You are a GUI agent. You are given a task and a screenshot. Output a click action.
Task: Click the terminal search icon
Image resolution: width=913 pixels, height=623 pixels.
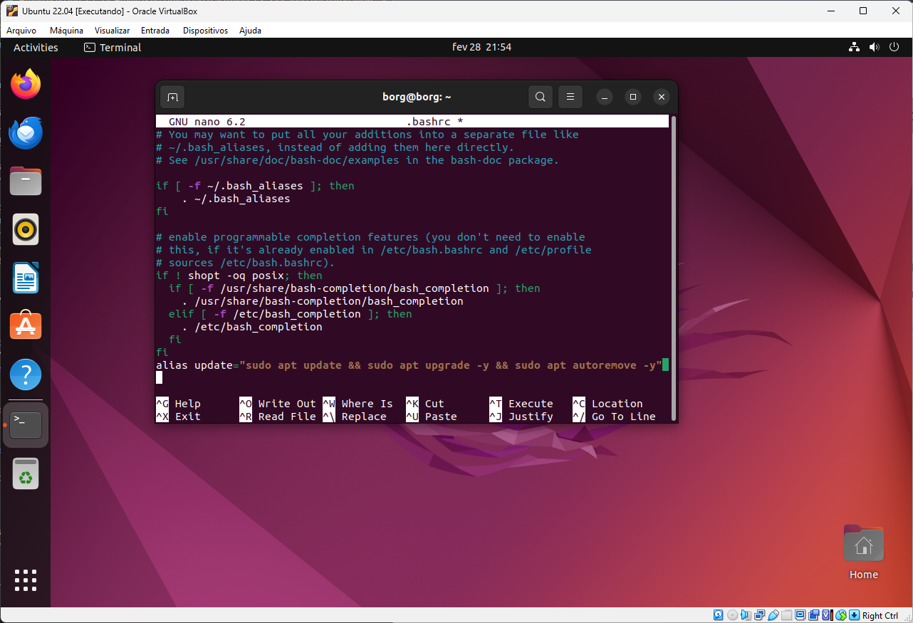pos(541,97)
